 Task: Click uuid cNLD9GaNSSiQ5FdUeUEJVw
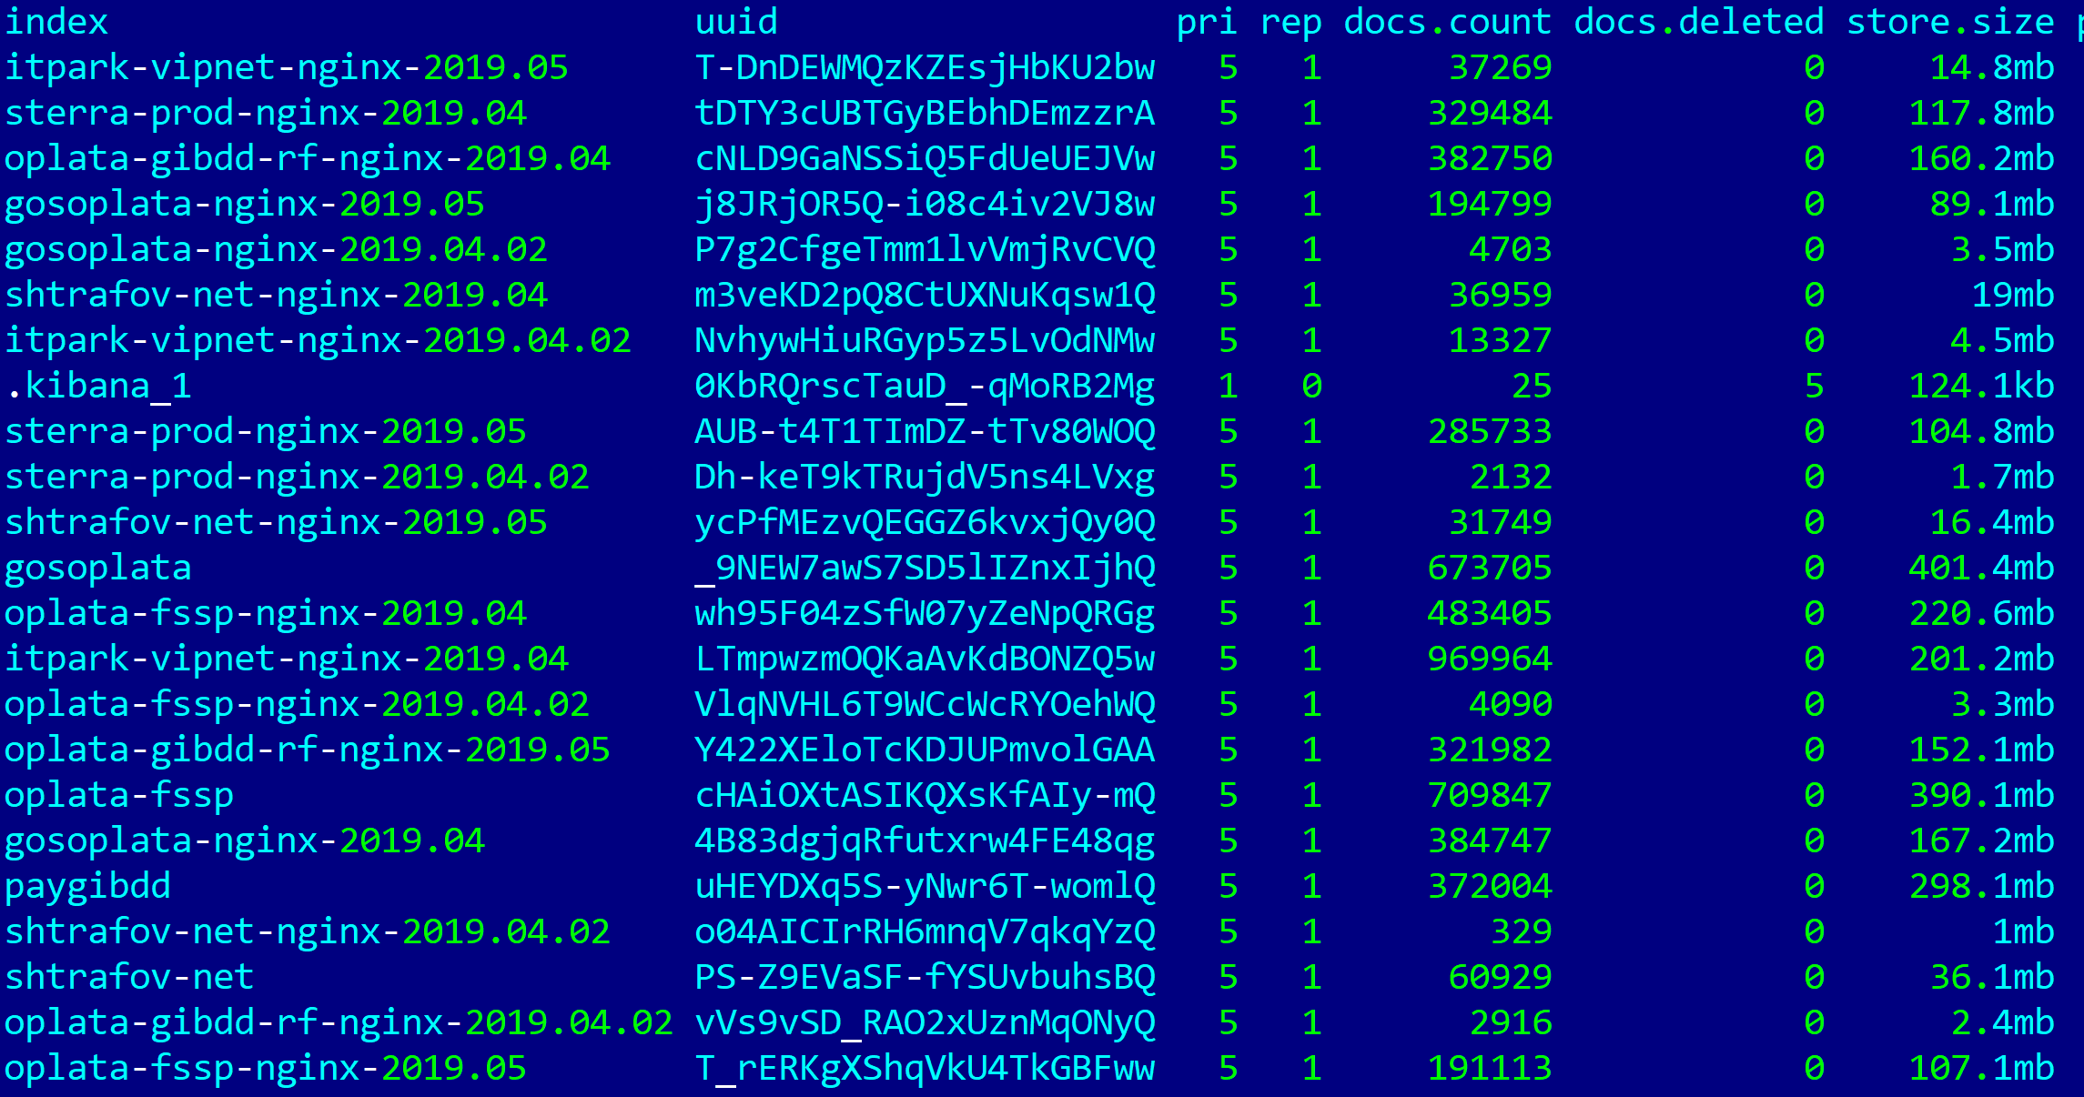coord(925,158)
